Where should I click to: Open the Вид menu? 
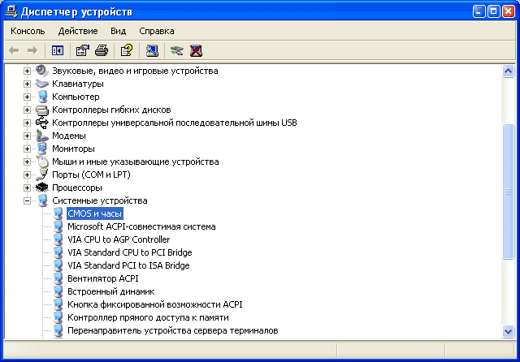(x=119, y=31)
